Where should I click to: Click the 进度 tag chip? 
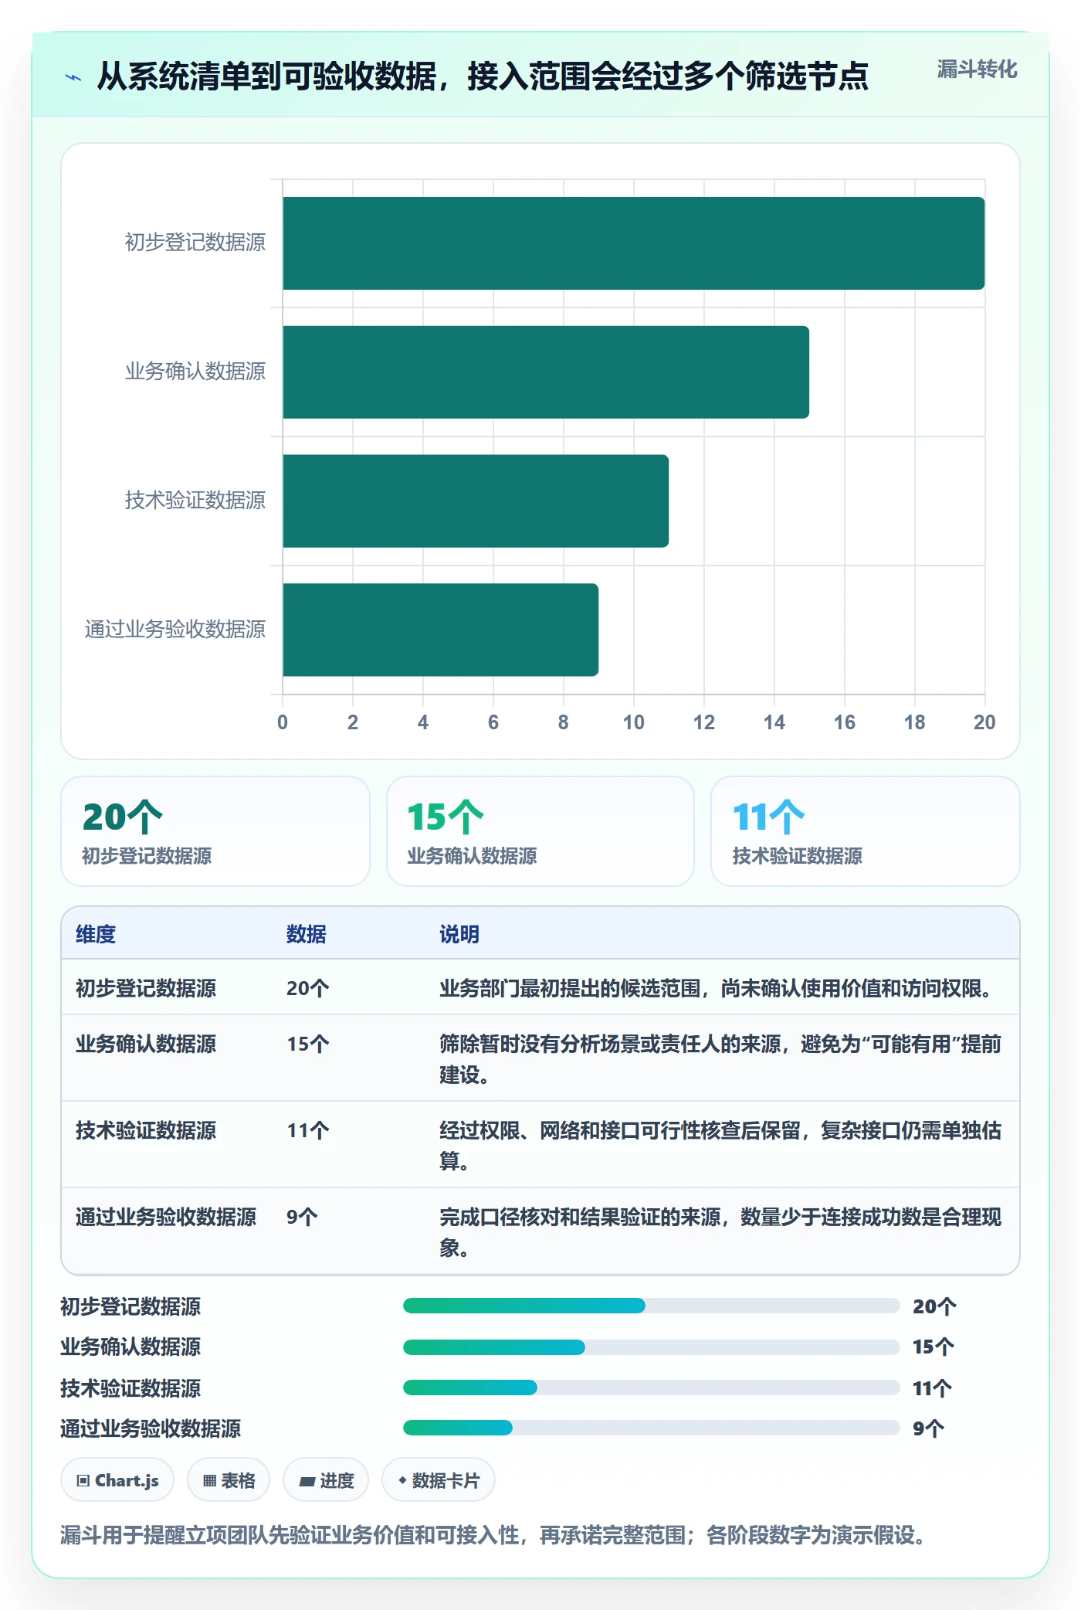tap(326, 1480)
